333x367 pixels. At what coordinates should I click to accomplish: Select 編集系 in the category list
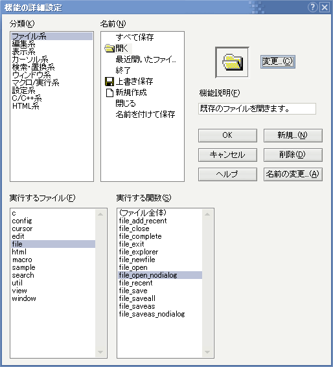[23, 44]
